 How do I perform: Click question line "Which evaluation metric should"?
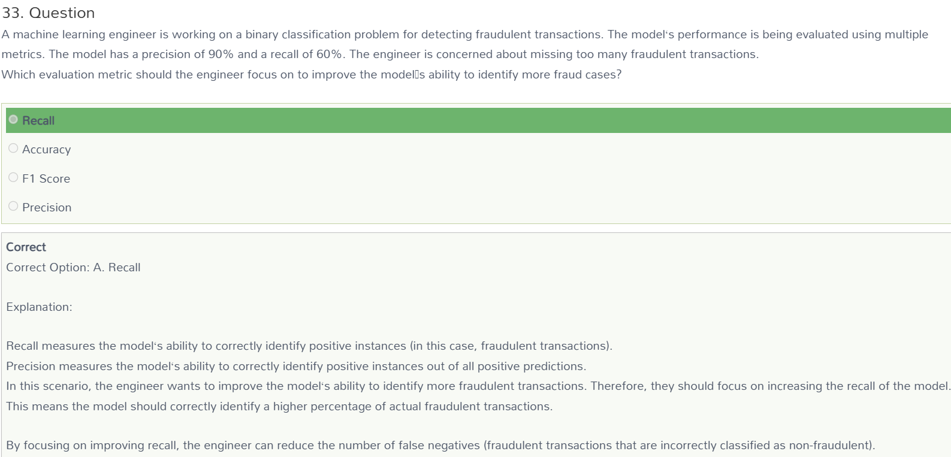click(x=312, y=74)
